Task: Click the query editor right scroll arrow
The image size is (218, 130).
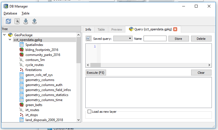Action: 209,65
